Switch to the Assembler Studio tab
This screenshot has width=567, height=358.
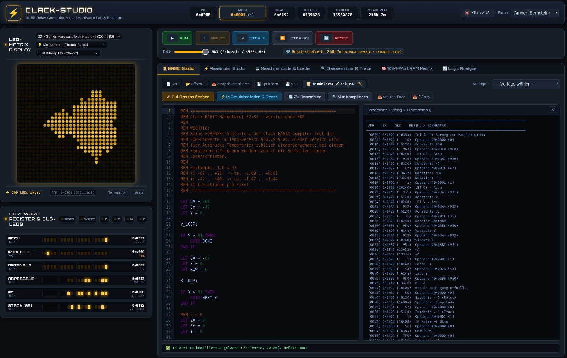click(225, 68)
